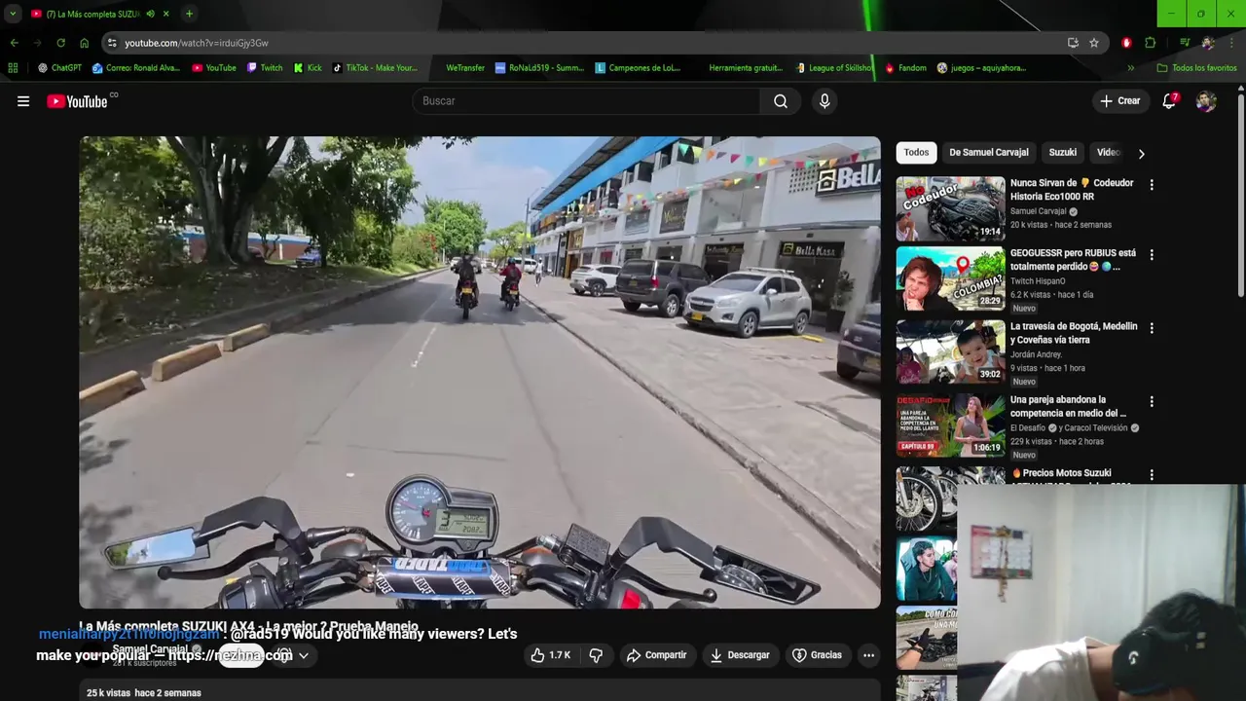View site information icon in address bar
The image size is (1246, 701).
(x=113, y=43)
